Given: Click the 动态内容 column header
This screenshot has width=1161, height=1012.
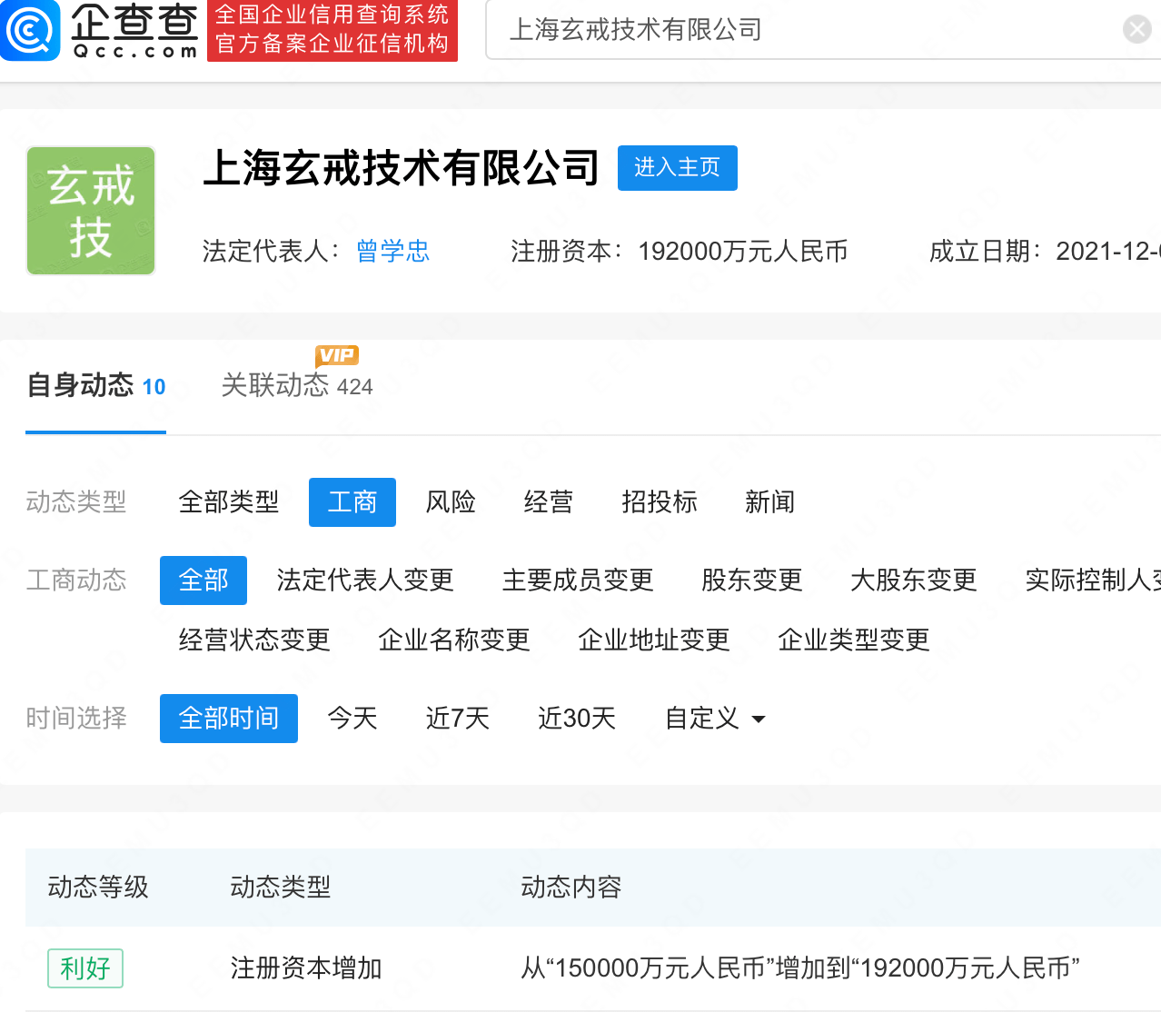Looking at the screenshot, I should [571, 888].
